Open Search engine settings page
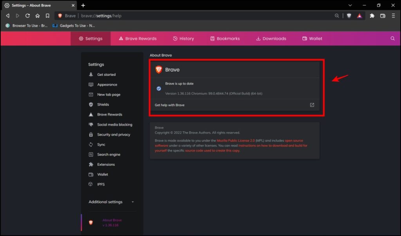Screen dimensions: 401x236 109,154
